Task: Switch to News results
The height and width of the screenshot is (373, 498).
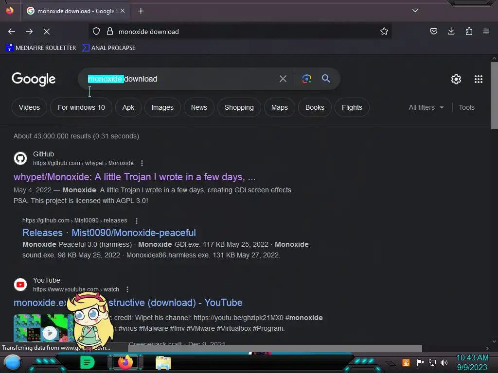Action: (x=199, y=107)
